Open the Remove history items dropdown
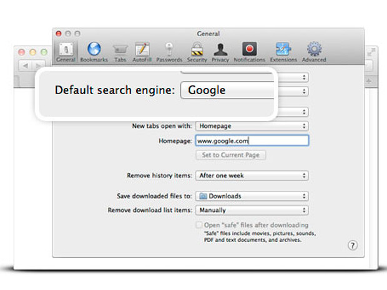387x290 pixels. tap(252, 176)
